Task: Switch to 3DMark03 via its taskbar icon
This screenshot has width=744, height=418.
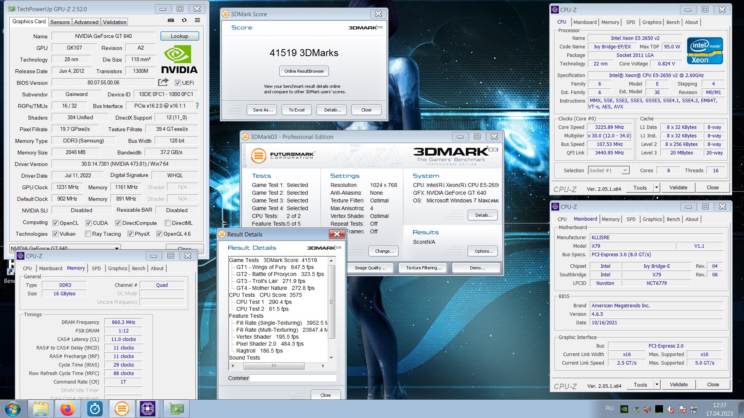Action: [x=122, y=409]
